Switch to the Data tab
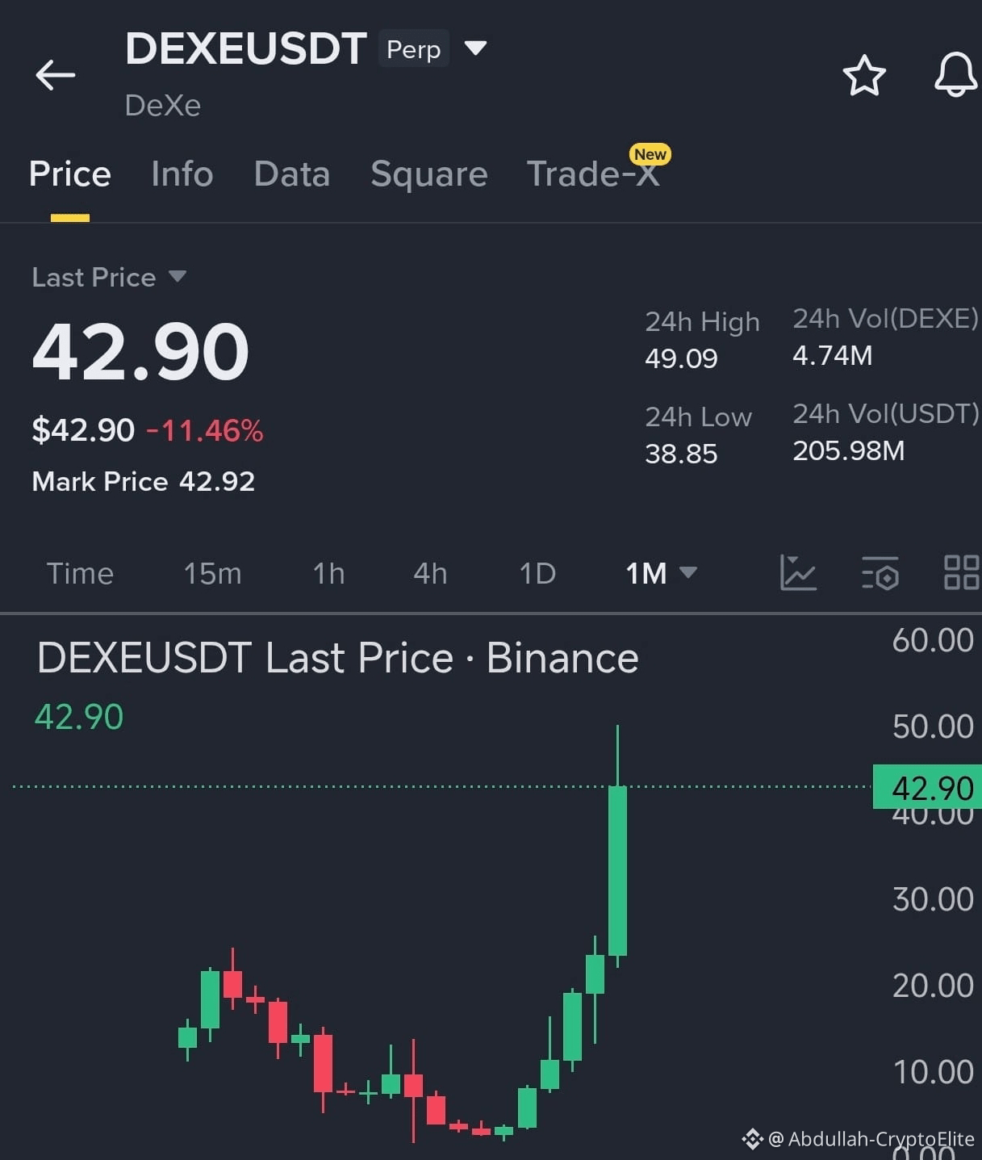 pos(292,174)
